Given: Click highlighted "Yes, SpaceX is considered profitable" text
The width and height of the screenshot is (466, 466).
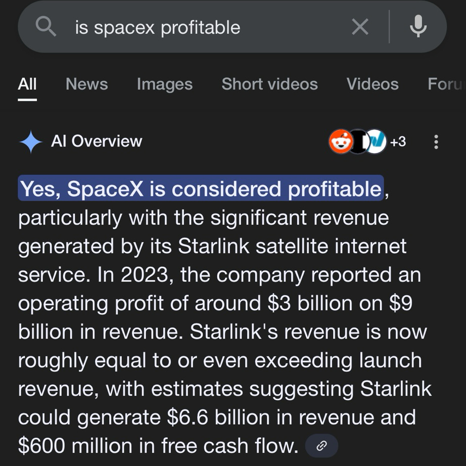Looking at the screenshot, I should click(201, 189).
